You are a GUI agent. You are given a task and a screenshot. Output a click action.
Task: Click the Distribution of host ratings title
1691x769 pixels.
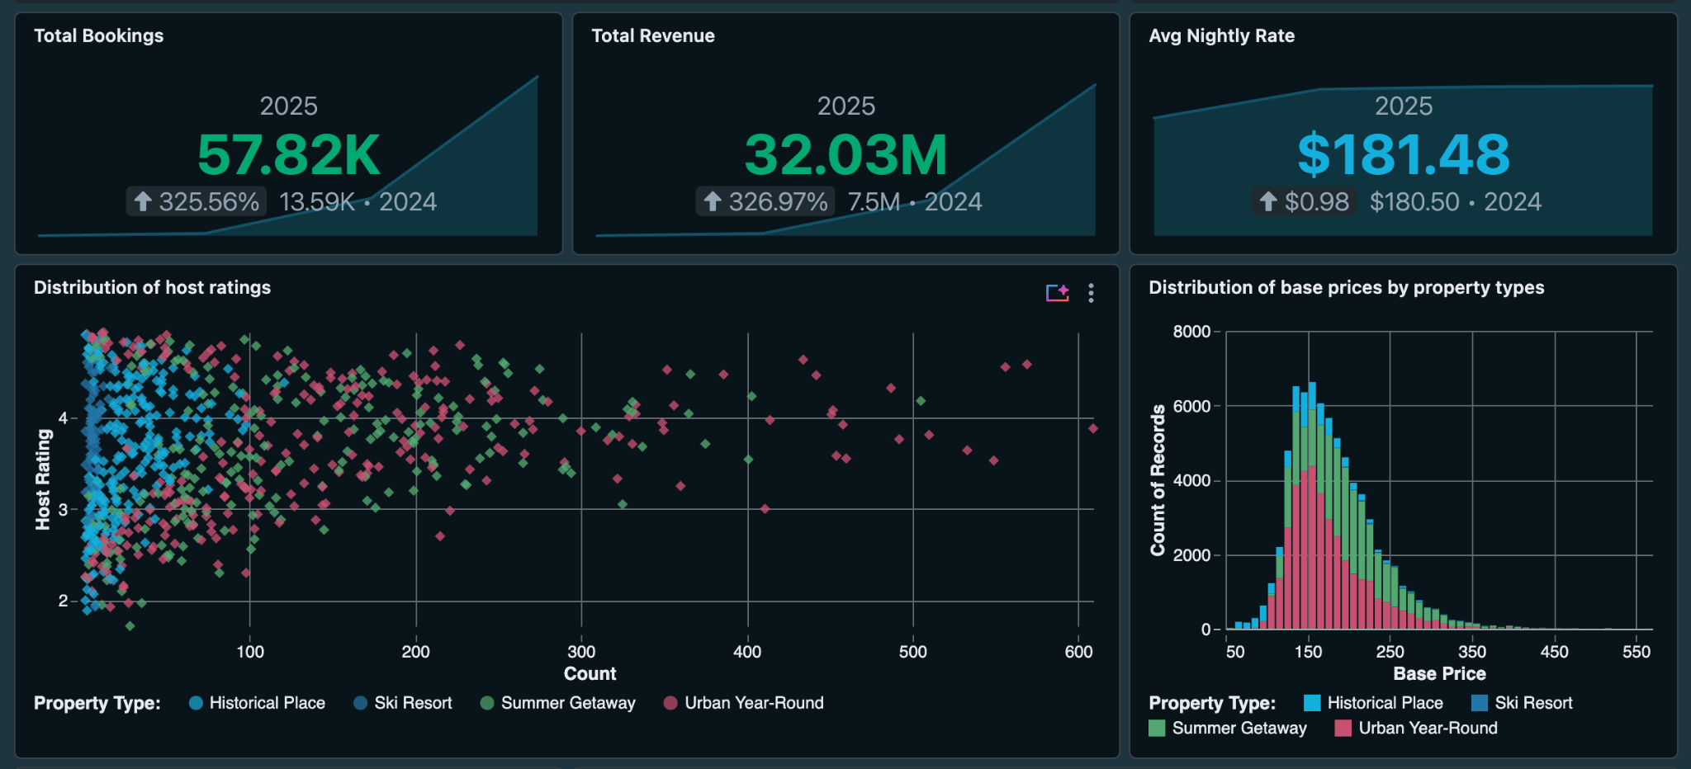tap(152, 287)
